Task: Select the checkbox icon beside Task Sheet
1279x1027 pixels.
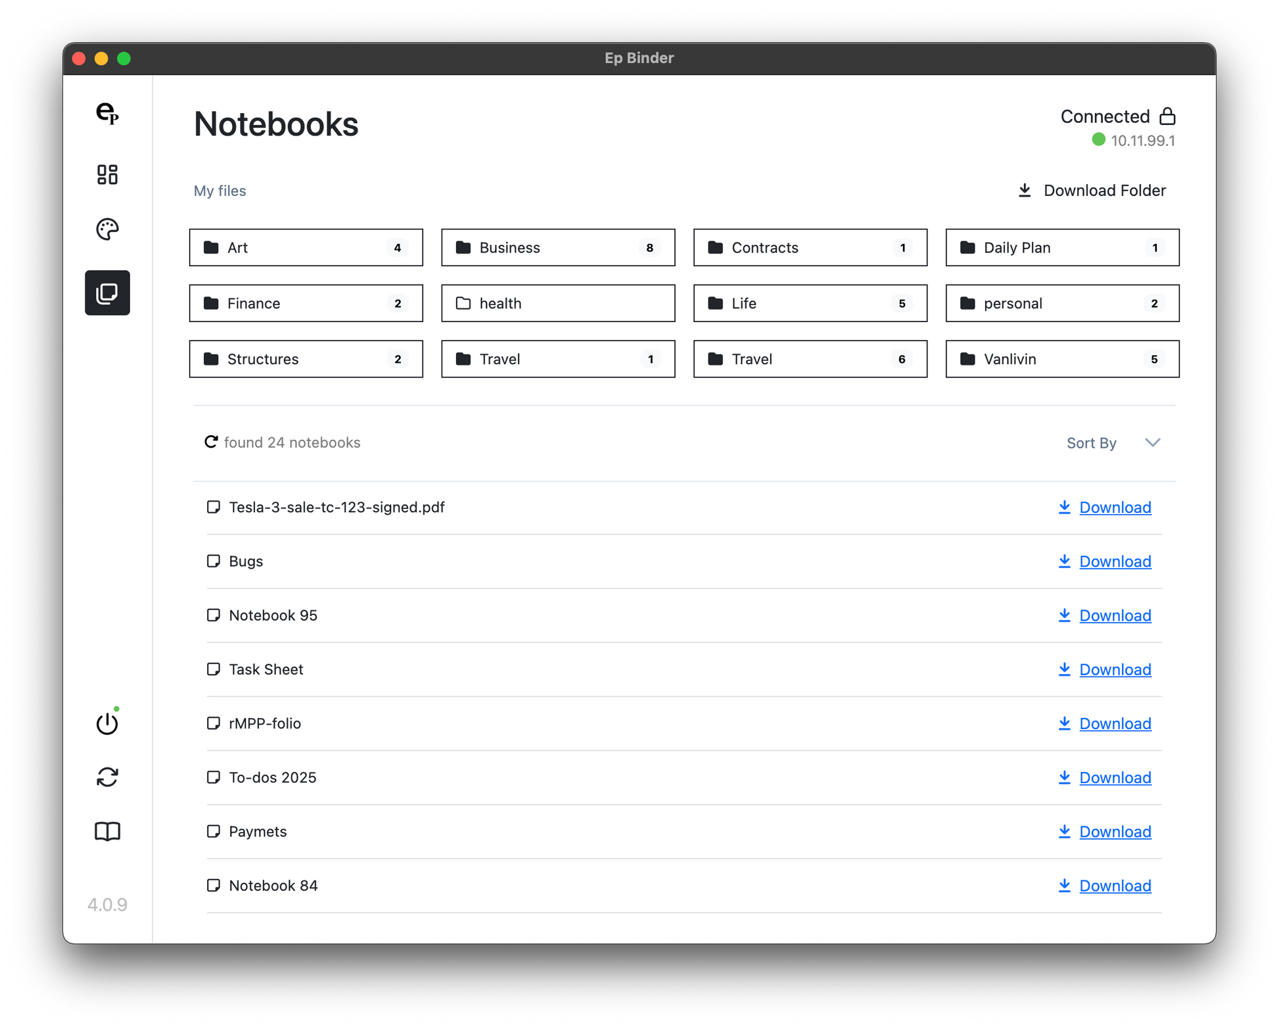Action: pyautogui.click(x=213, y=669)
